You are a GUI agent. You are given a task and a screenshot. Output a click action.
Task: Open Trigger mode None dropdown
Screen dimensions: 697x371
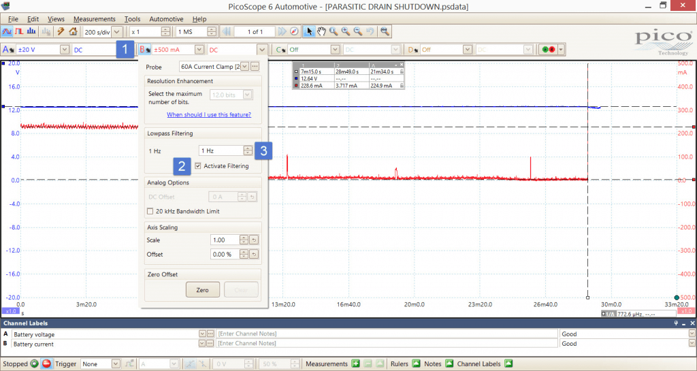pyautogui.click(x=116, y=364)
